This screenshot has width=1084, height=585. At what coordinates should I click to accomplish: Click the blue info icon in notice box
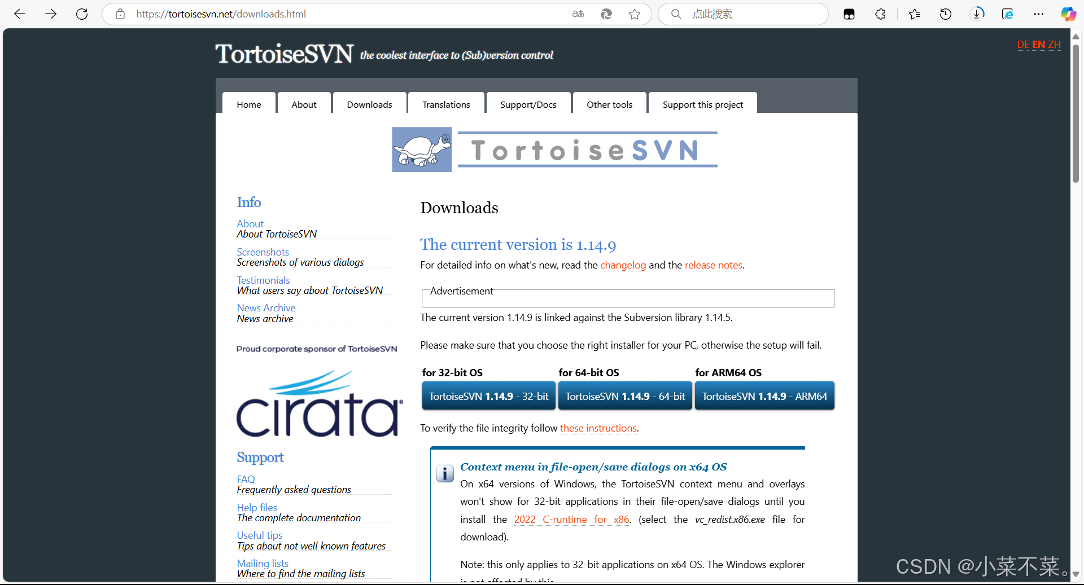(x=445, y=474)
